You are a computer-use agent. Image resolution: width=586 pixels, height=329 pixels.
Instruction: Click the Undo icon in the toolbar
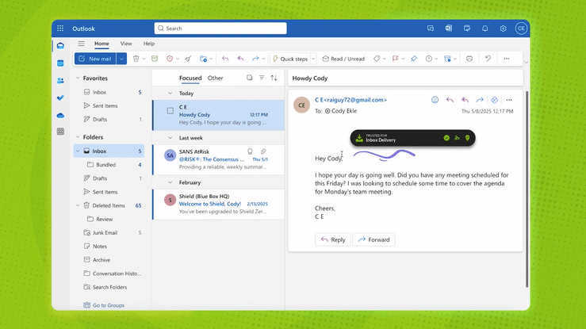coord(488,59)
